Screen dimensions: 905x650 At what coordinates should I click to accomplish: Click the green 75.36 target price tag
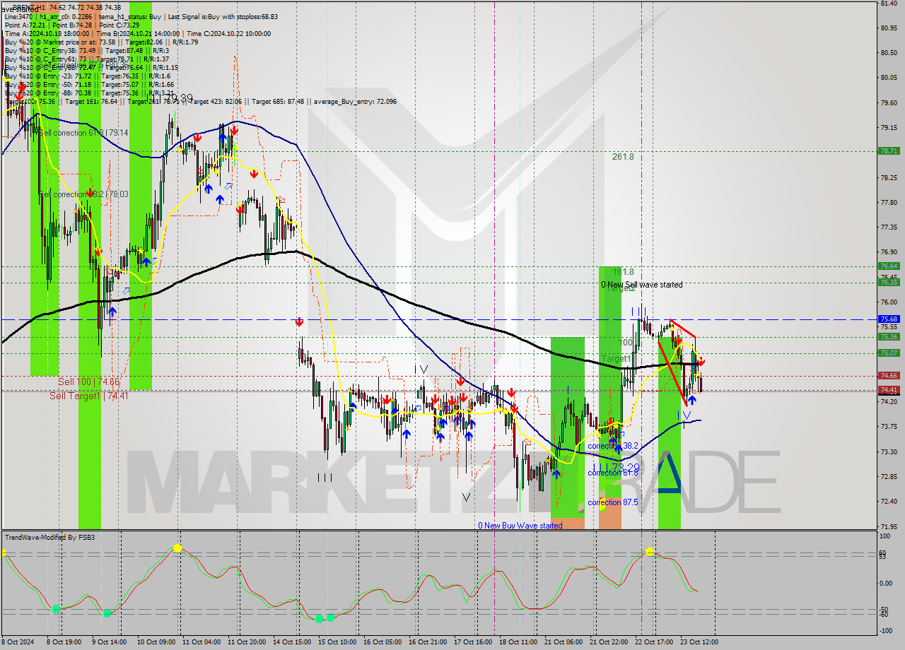click(889, 337)
